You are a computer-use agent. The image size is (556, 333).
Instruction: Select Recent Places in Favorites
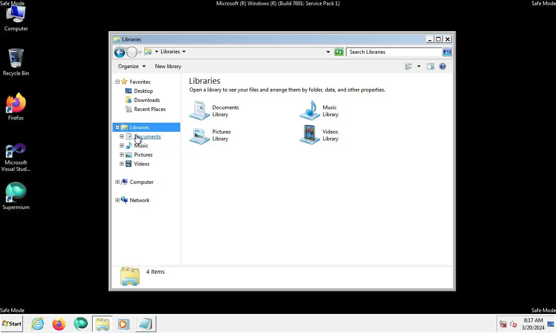[x=150, y=109]
